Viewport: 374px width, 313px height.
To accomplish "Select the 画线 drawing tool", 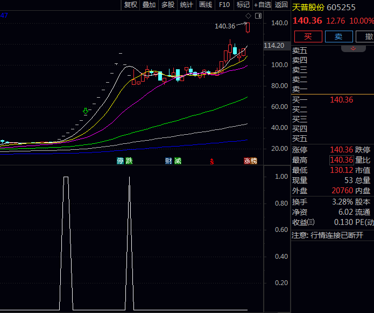I will tap(206, 5).
